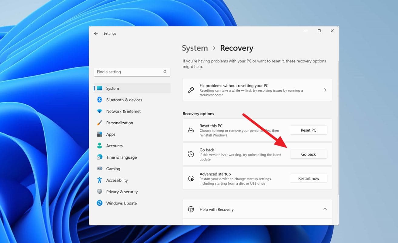Screen dimensions: 398x243
Task: Click the System monitor icon in sidebar
Action: pos(99,88)
